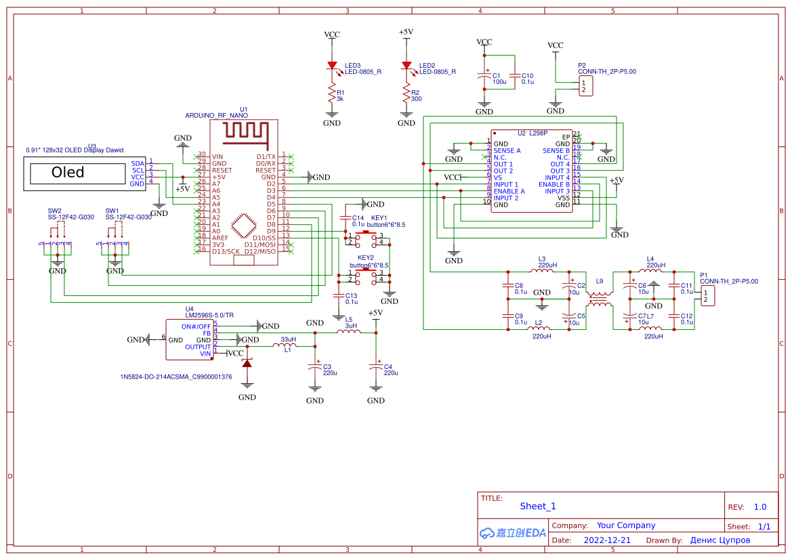Click the 嘉立创EDA logo in title block
792x560 pixels.
[512, 533]
